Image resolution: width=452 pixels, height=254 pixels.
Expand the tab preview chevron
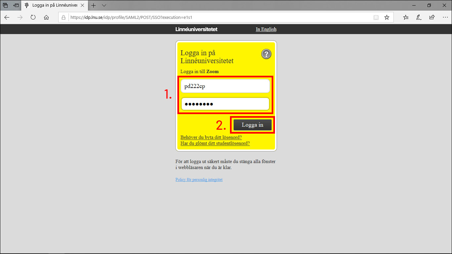104,5
